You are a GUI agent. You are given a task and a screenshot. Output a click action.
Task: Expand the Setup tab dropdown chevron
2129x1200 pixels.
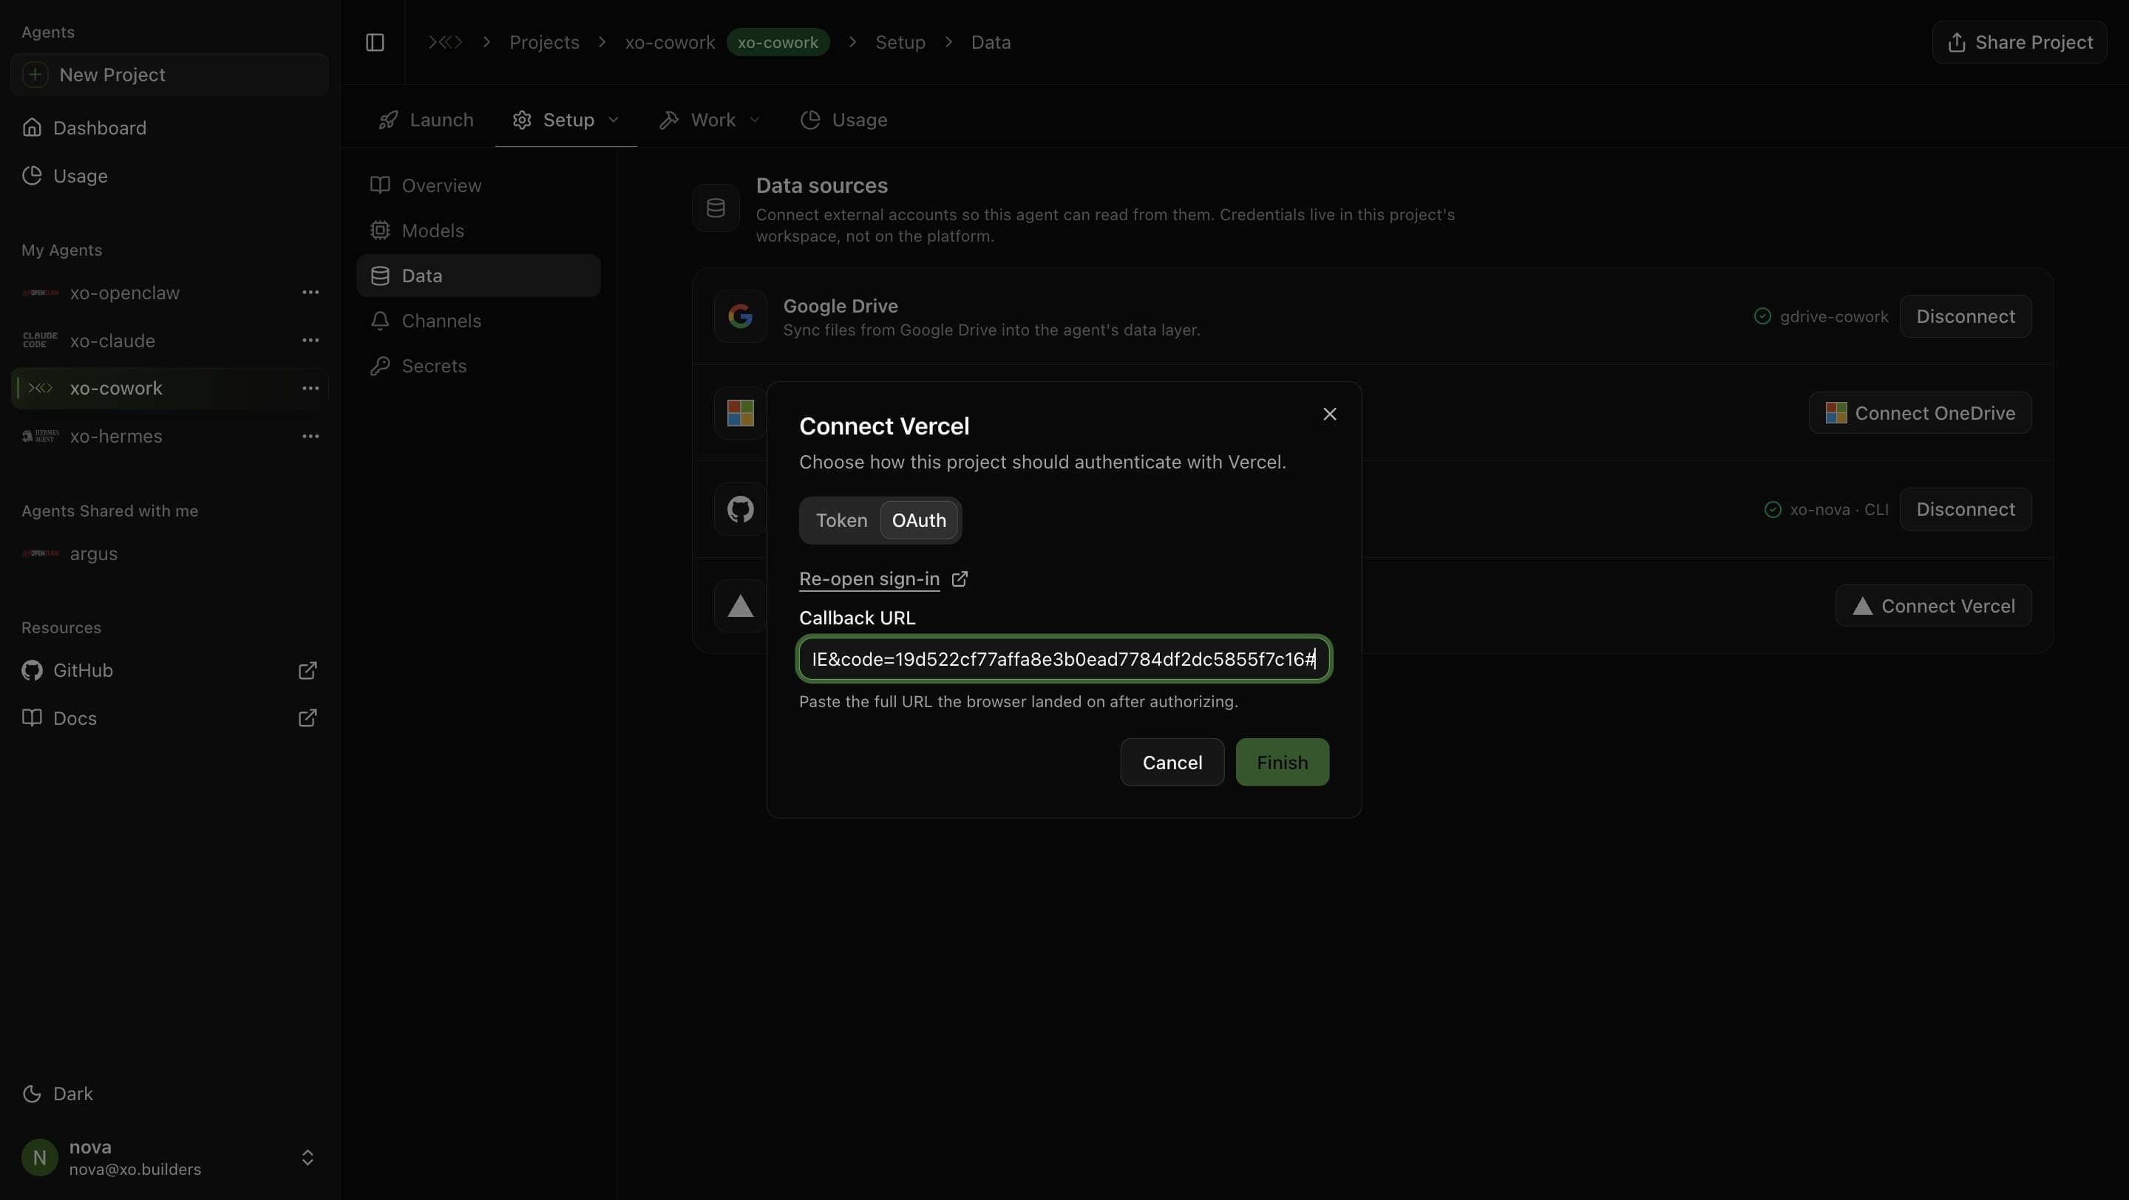[x=614, y=120]
